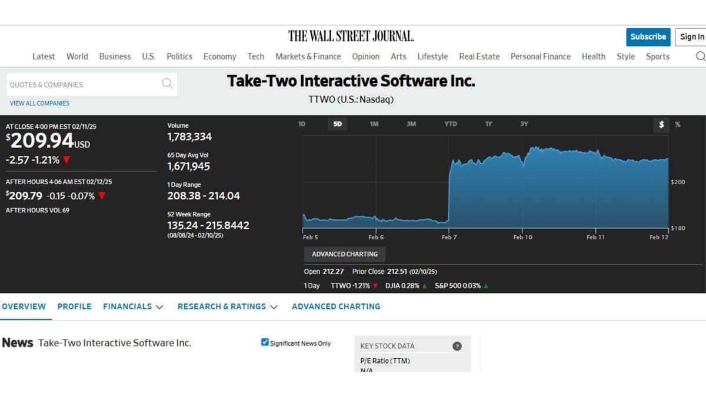
Task: Select the 5D highlighted range slider segment
Action: pyautogui.click(x=337, y=124)
